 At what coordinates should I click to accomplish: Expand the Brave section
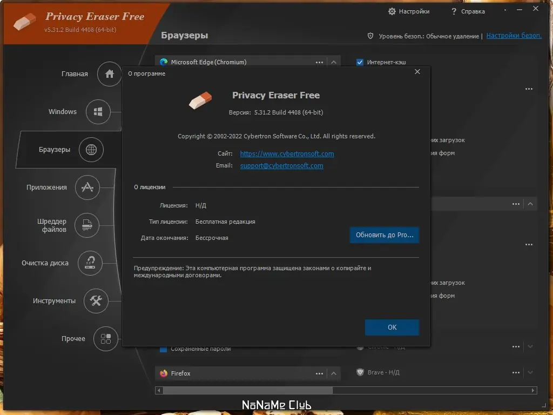click(530, 373)
